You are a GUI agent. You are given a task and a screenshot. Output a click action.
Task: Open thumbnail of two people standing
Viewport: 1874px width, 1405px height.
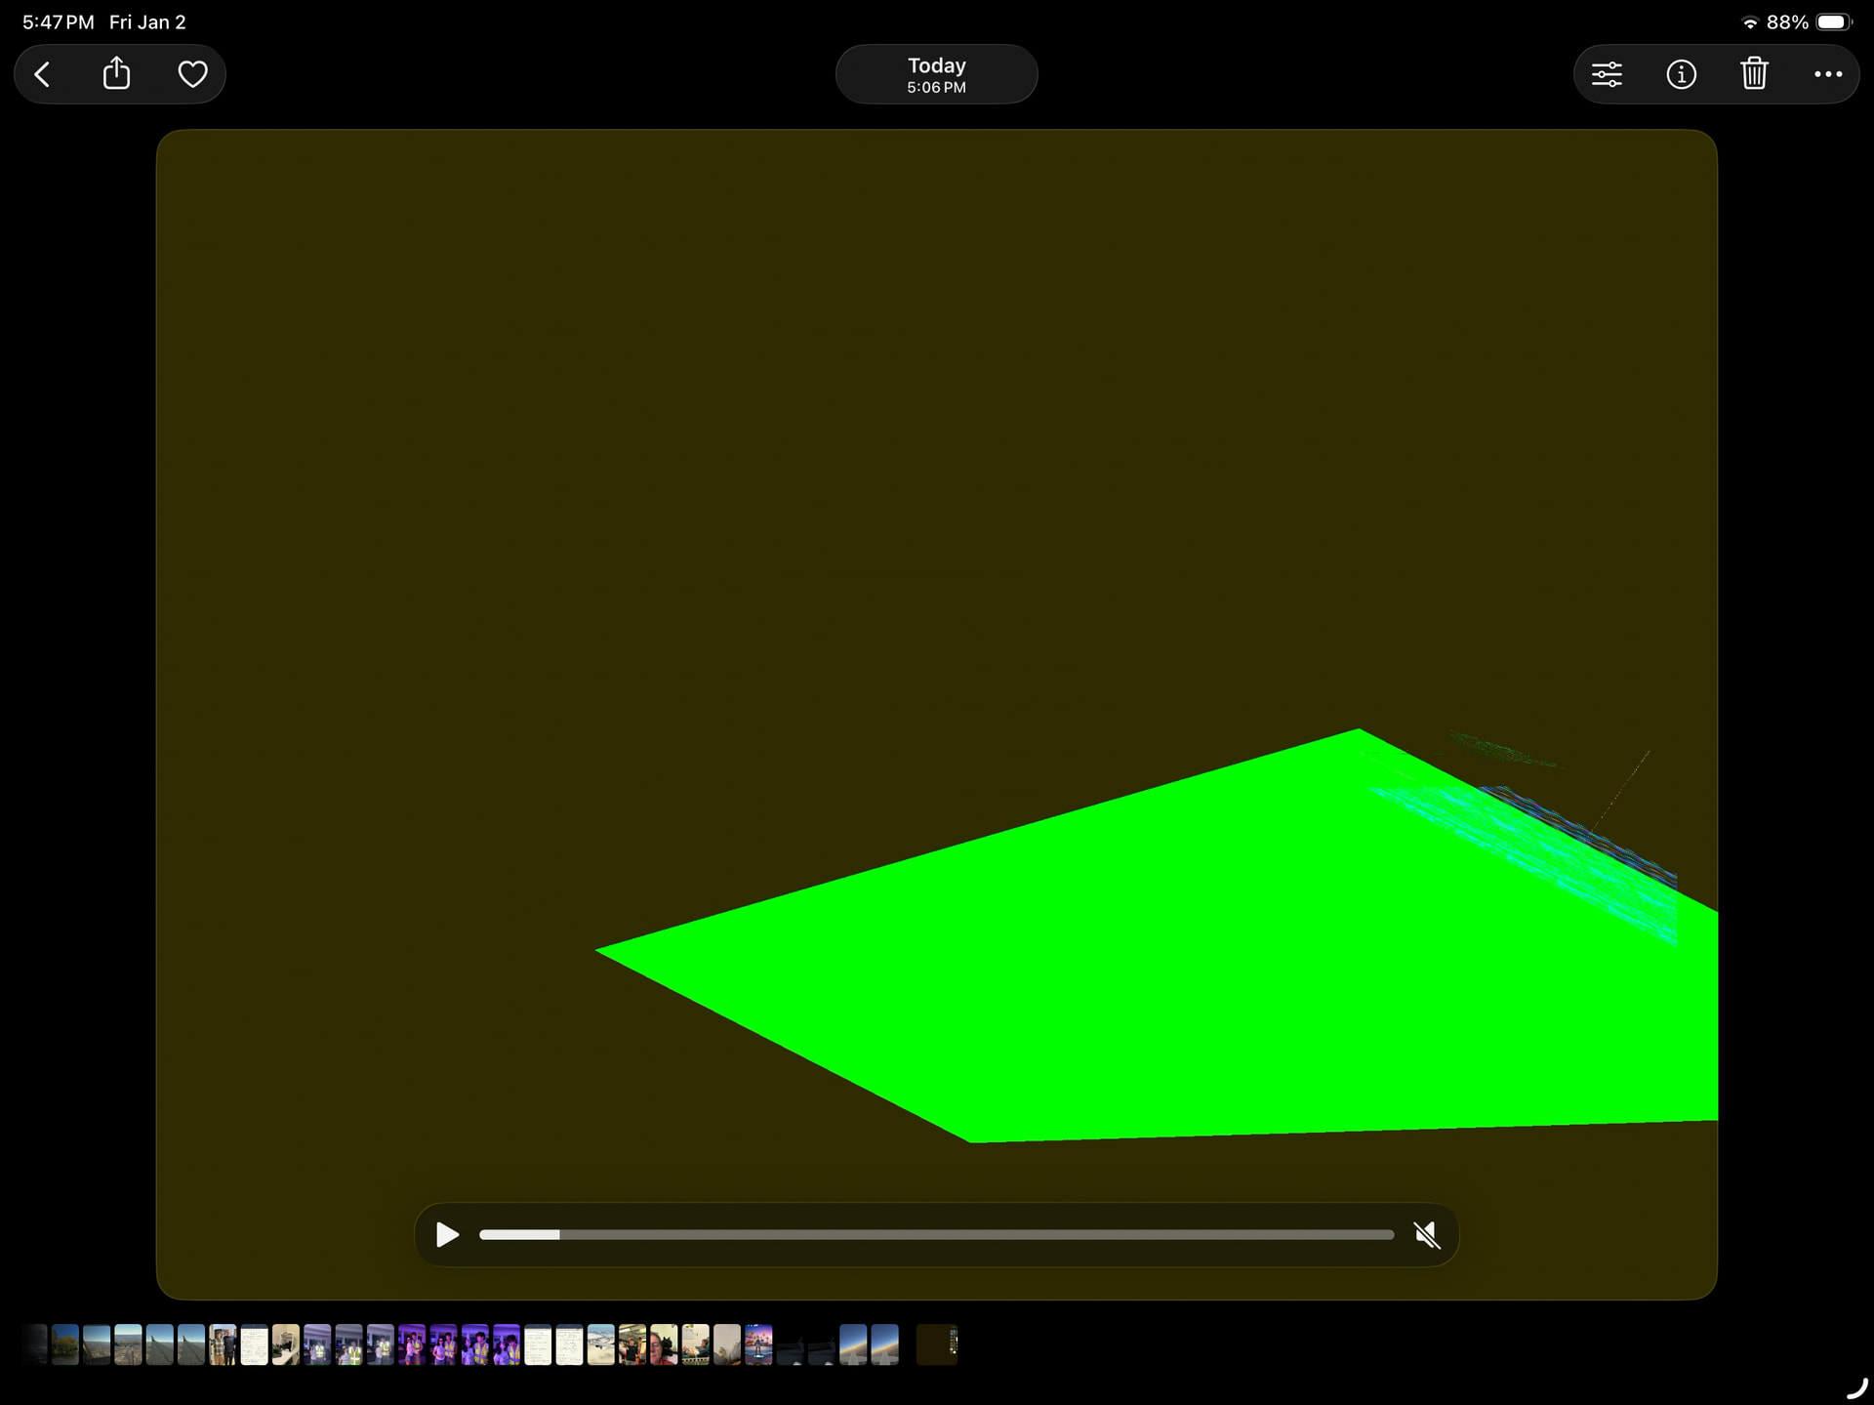click(223, 1344)
